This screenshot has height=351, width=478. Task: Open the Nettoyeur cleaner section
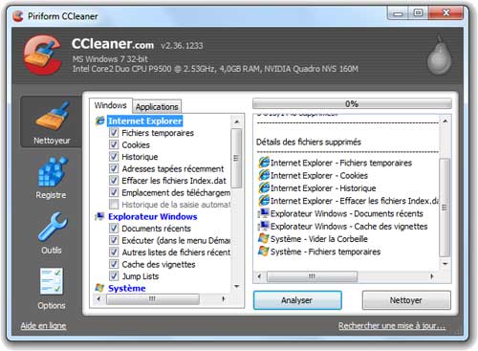51,121
